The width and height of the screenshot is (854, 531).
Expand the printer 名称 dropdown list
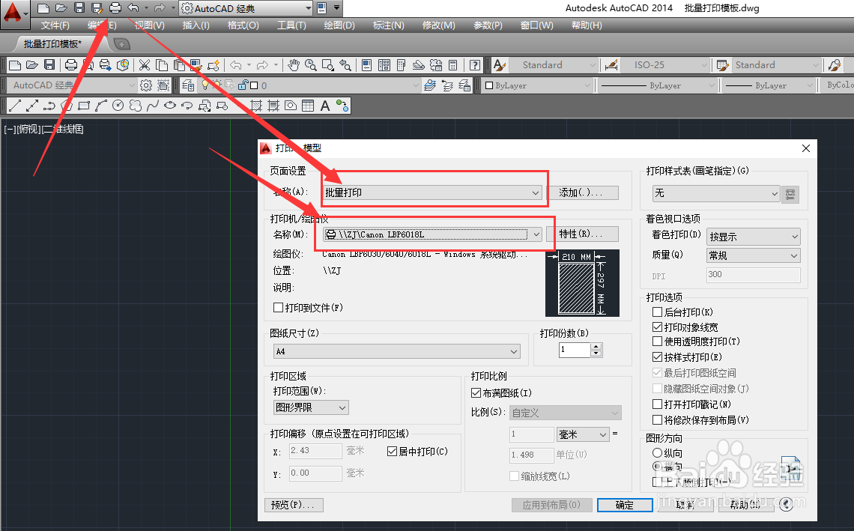click(x=536, y=234)
